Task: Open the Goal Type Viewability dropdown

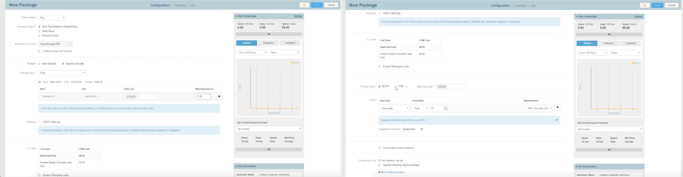Action: coord(394,108)
